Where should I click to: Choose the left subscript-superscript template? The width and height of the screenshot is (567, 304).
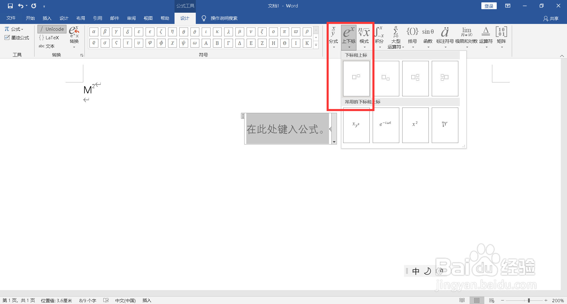pos(445,79)
